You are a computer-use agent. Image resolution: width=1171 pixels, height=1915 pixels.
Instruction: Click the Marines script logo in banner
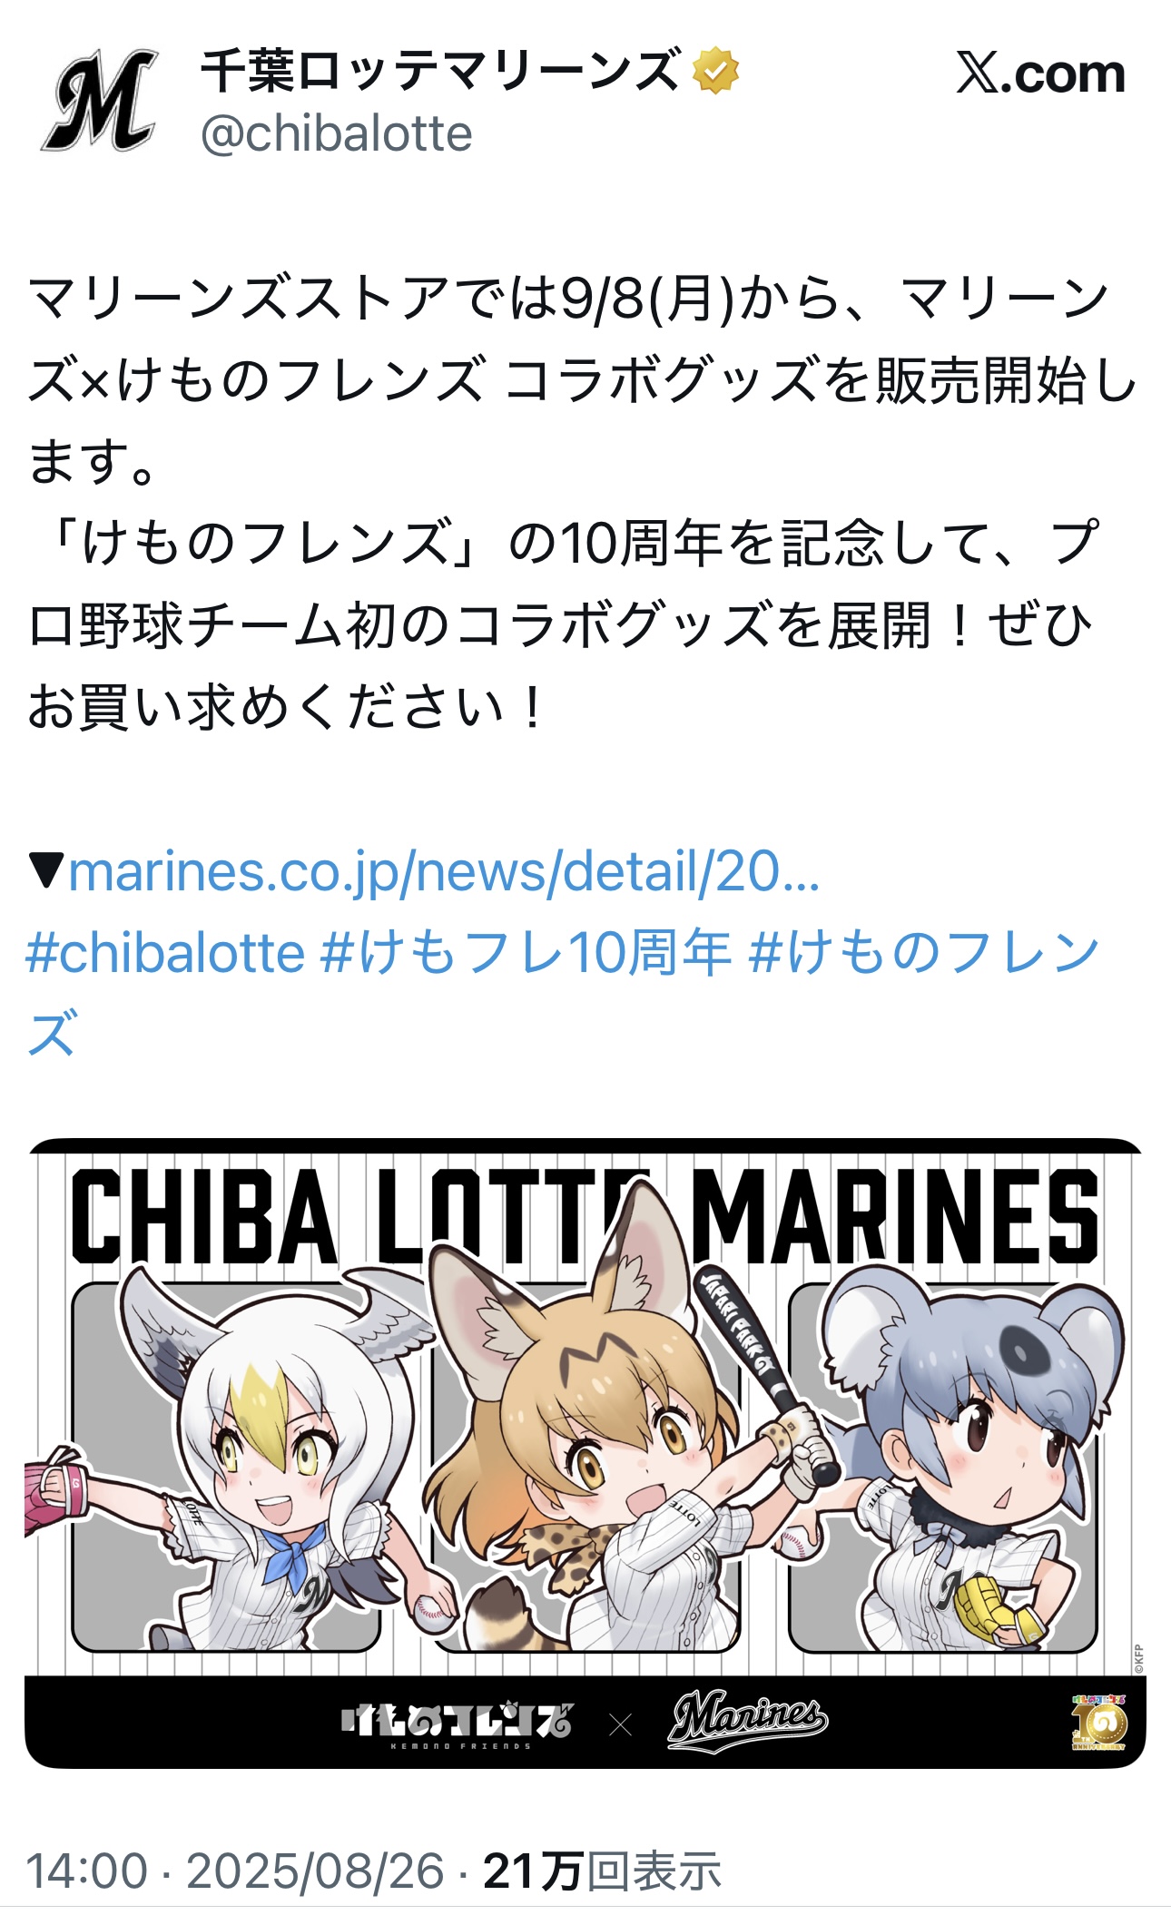tap(748, 1719)
